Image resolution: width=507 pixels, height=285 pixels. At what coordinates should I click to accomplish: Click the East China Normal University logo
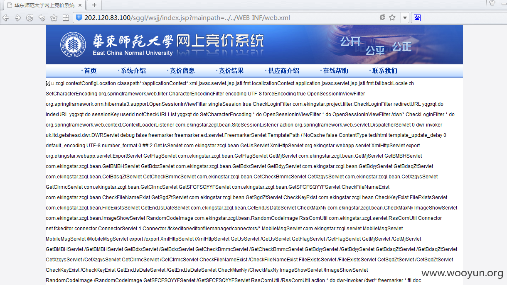72,44
